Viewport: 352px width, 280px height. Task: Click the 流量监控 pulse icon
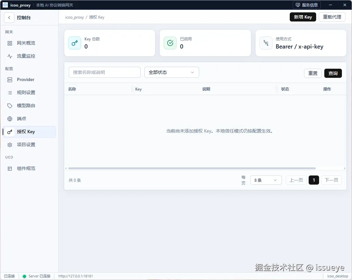[x=10, y=56]
